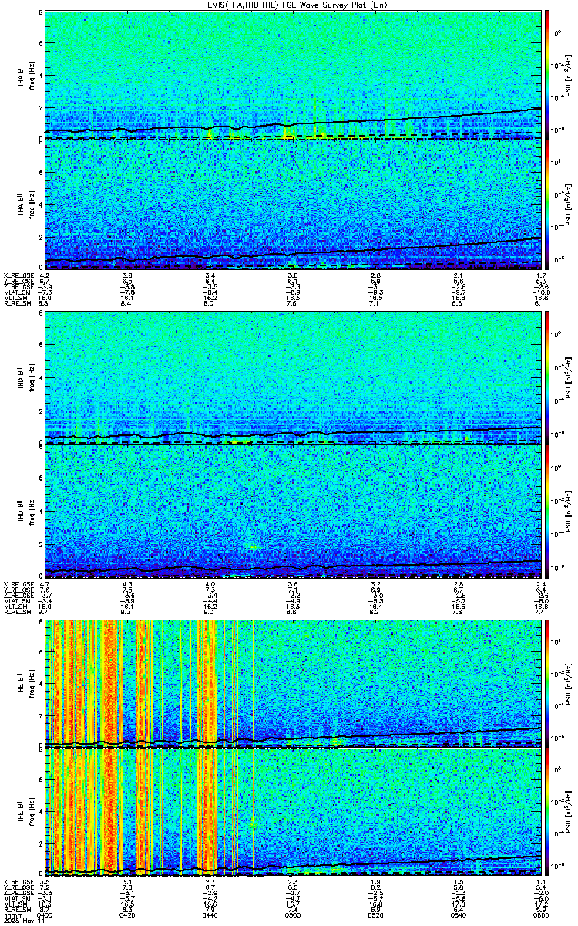This screenshot has width=578, height=926.
Task: Click the 0440 time tick label
Action: click(210, 915)
